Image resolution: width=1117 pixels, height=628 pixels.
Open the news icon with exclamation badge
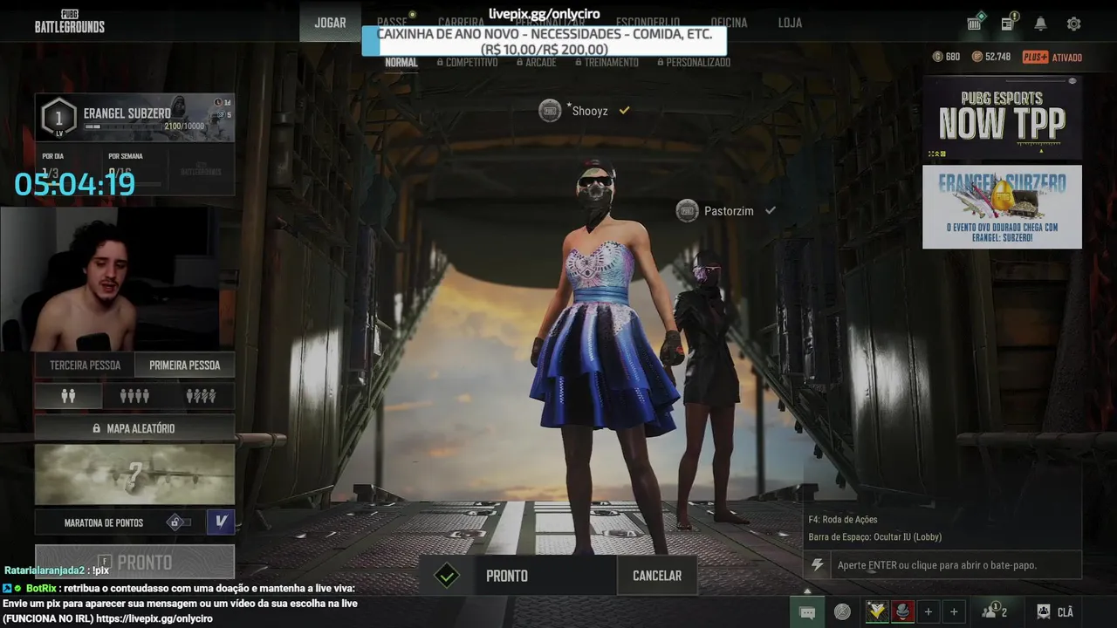point(1008,23)
